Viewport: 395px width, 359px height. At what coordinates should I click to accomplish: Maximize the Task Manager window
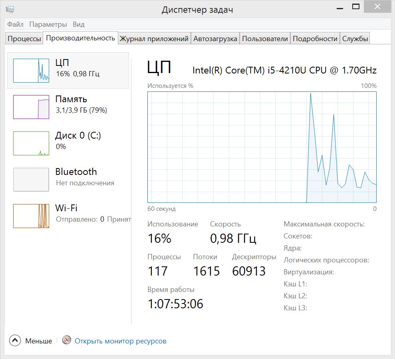[x=355, y=7]
